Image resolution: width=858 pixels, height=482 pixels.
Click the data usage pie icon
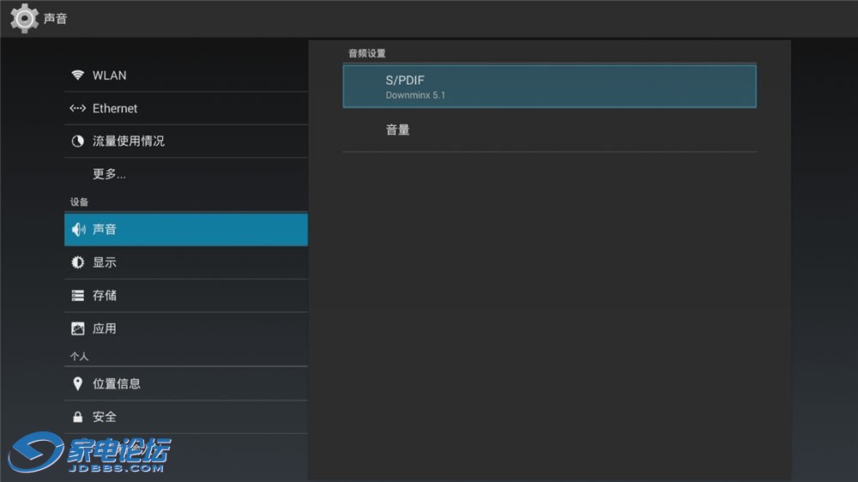(78, 142)
